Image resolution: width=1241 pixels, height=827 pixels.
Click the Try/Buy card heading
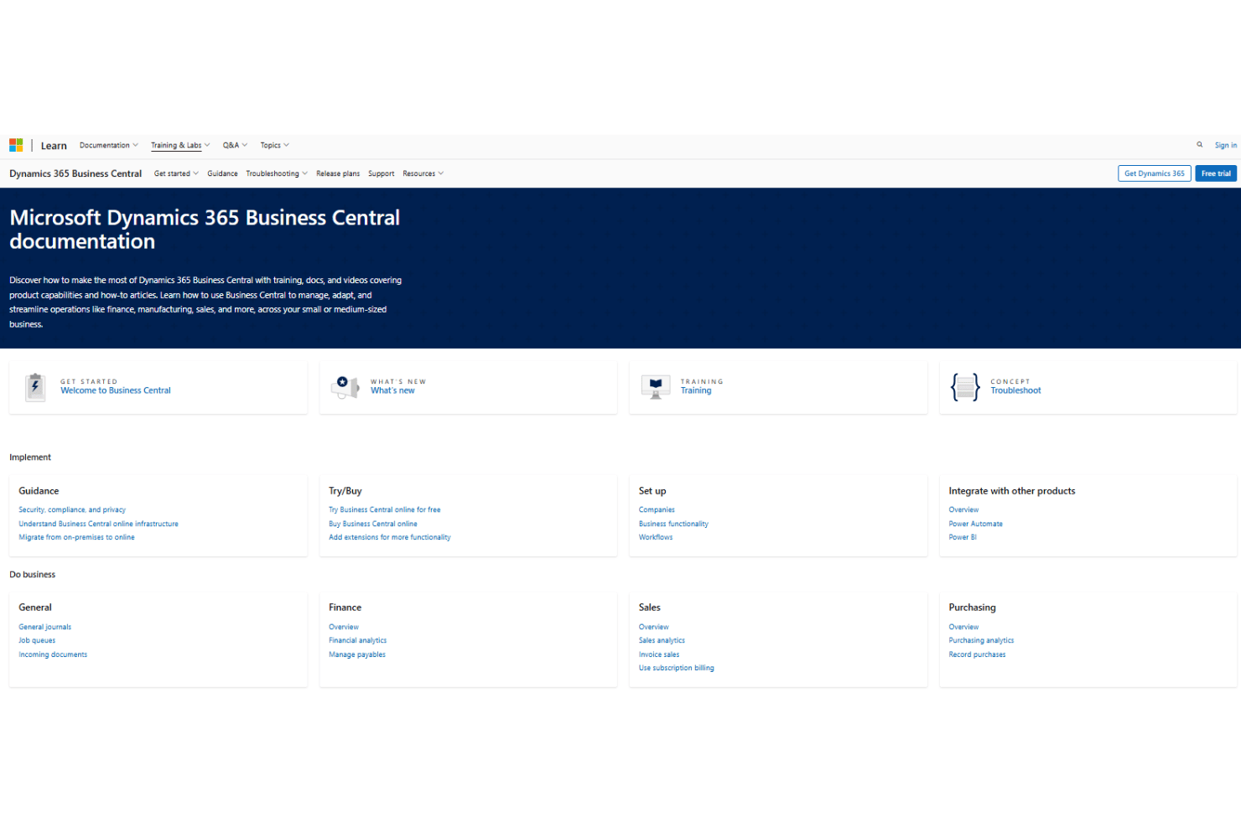[345, 491]
